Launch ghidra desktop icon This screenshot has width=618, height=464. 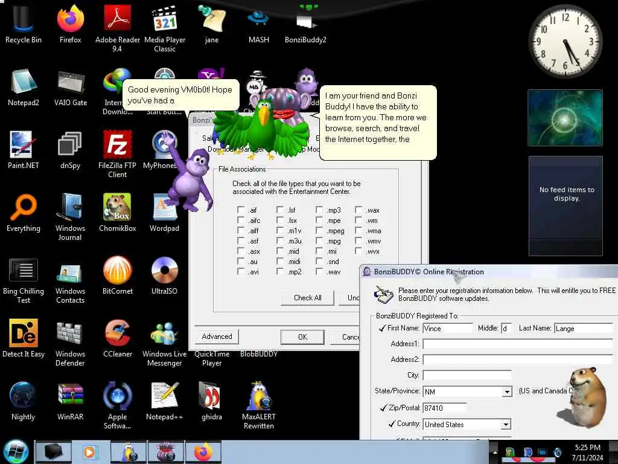coord(212,402)
